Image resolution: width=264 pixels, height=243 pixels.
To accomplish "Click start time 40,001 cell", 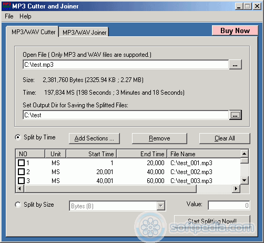I will pos(105,181).
